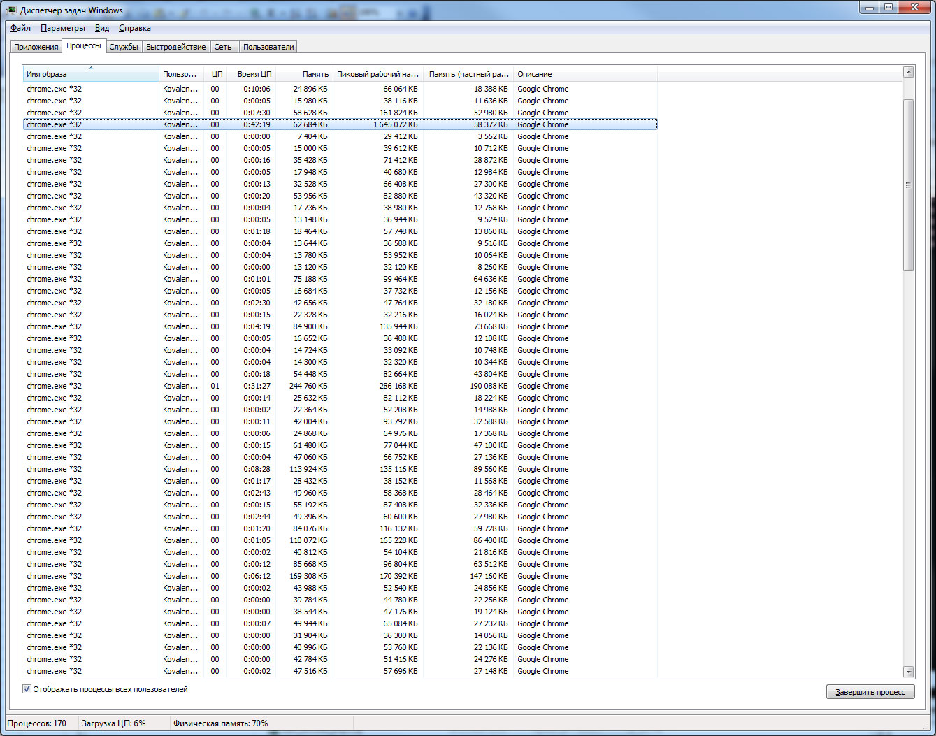
Task: Select chrome.exe row with CPU time 0:42:19
Action: (340, 124)
